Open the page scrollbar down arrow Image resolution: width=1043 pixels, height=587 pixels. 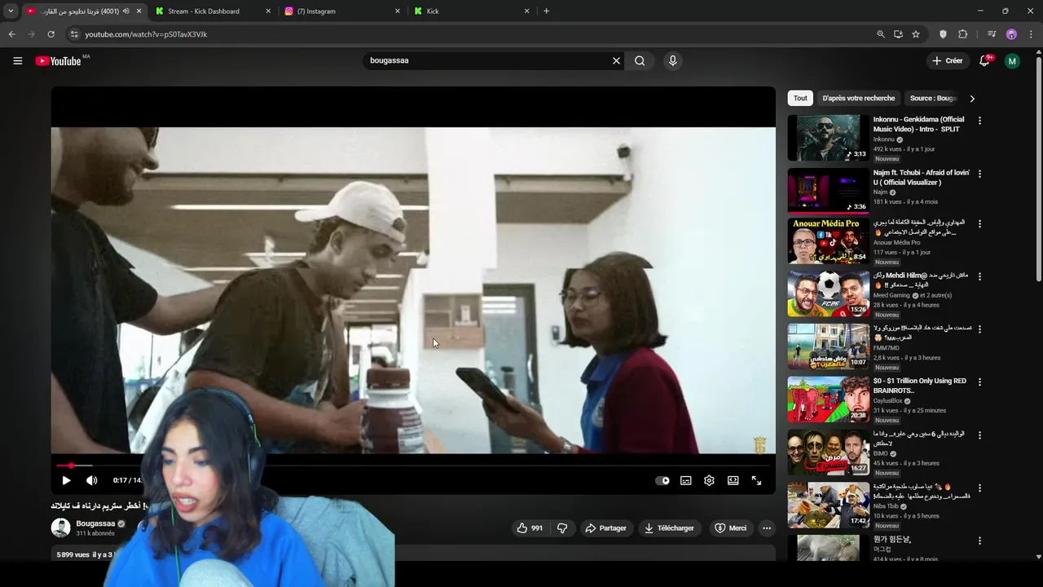click(1038, 557)
